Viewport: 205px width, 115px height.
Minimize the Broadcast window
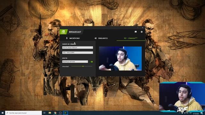click(138, 28)
